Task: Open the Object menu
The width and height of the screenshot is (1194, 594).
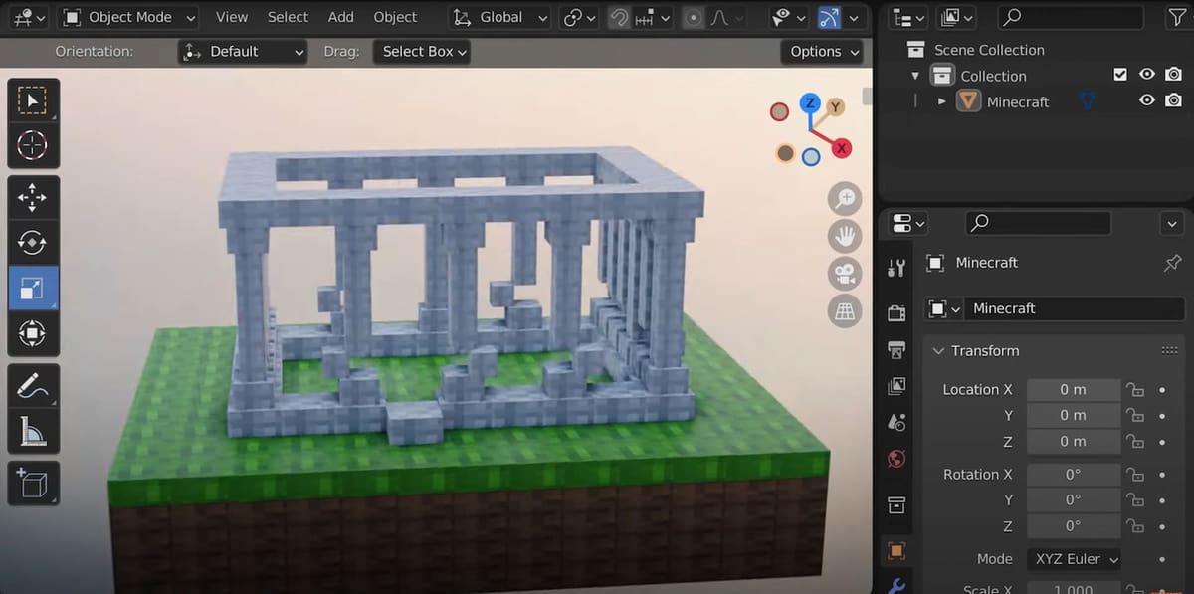Action: point(395,17)
